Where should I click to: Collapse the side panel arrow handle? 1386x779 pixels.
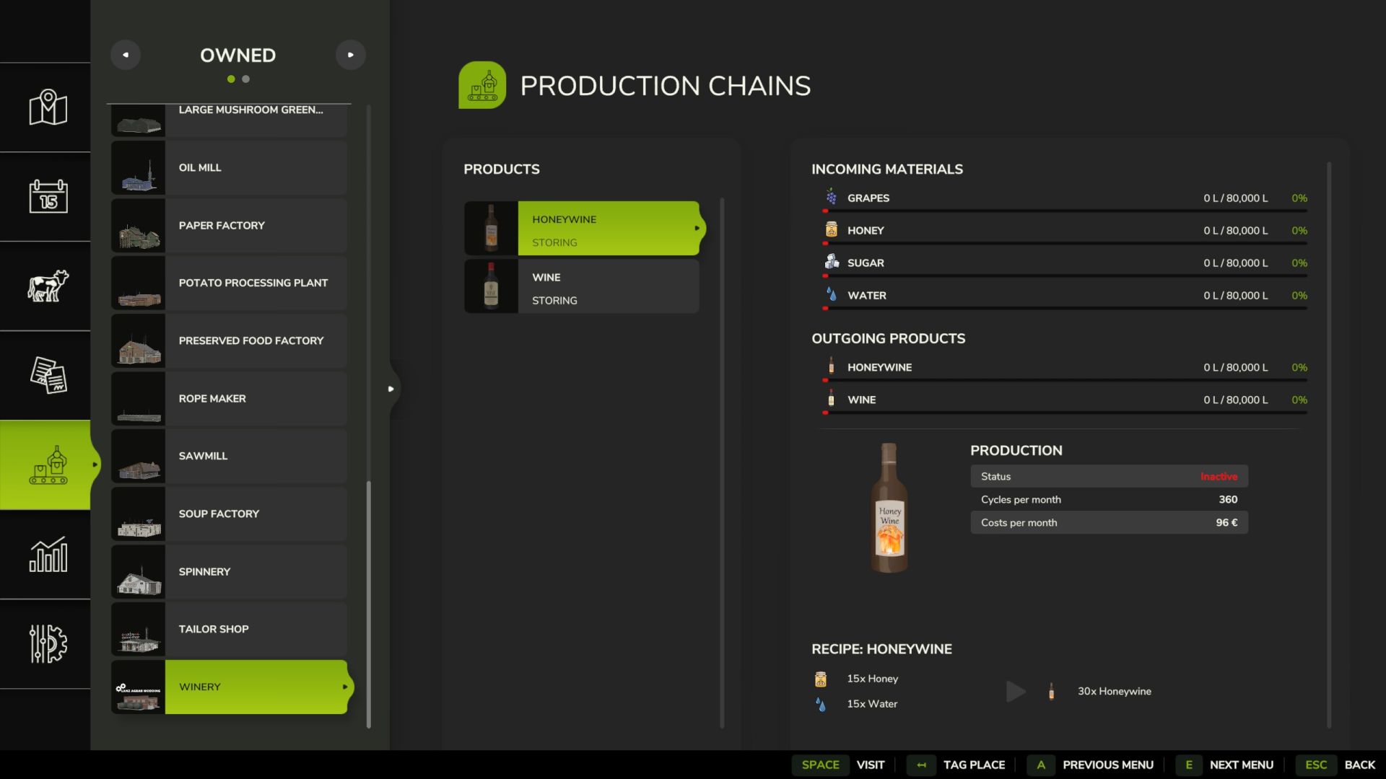click(391, 389)
